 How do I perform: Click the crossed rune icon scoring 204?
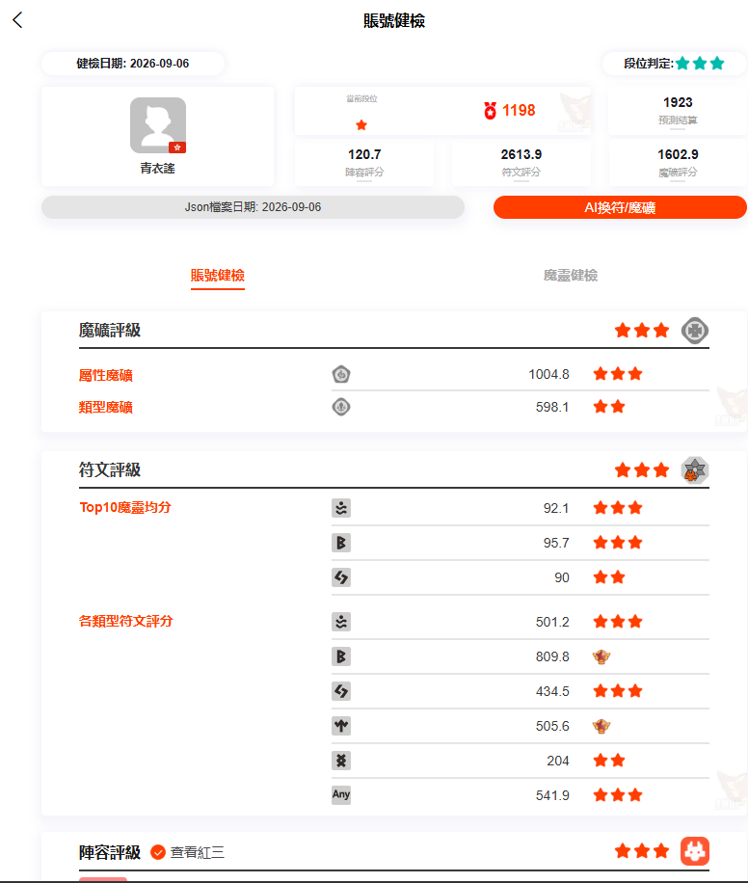click(x=341, y=761)
